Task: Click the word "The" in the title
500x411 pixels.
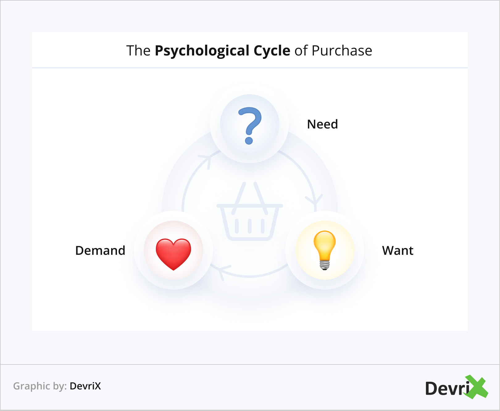Action: click(x=138, y=51)
